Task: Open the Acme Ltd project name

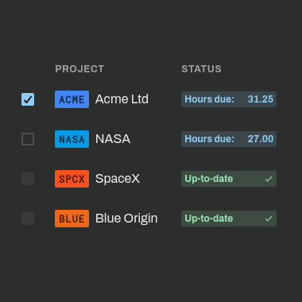Action: coord(122,99)
